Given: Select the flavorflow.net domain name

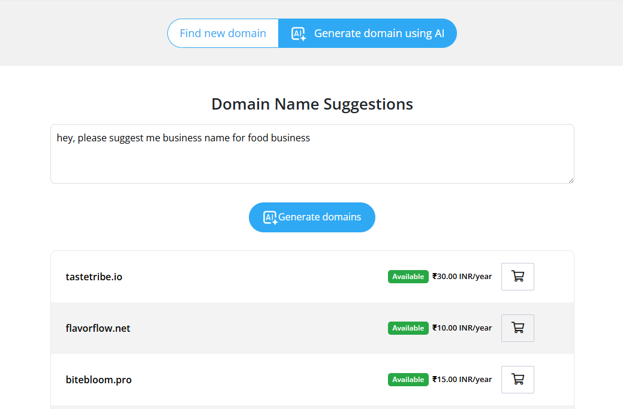Looking at the screenshot, I should pos(98,328).
